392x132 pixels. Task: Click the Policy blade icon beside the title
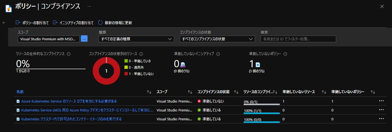pos(8,8)
